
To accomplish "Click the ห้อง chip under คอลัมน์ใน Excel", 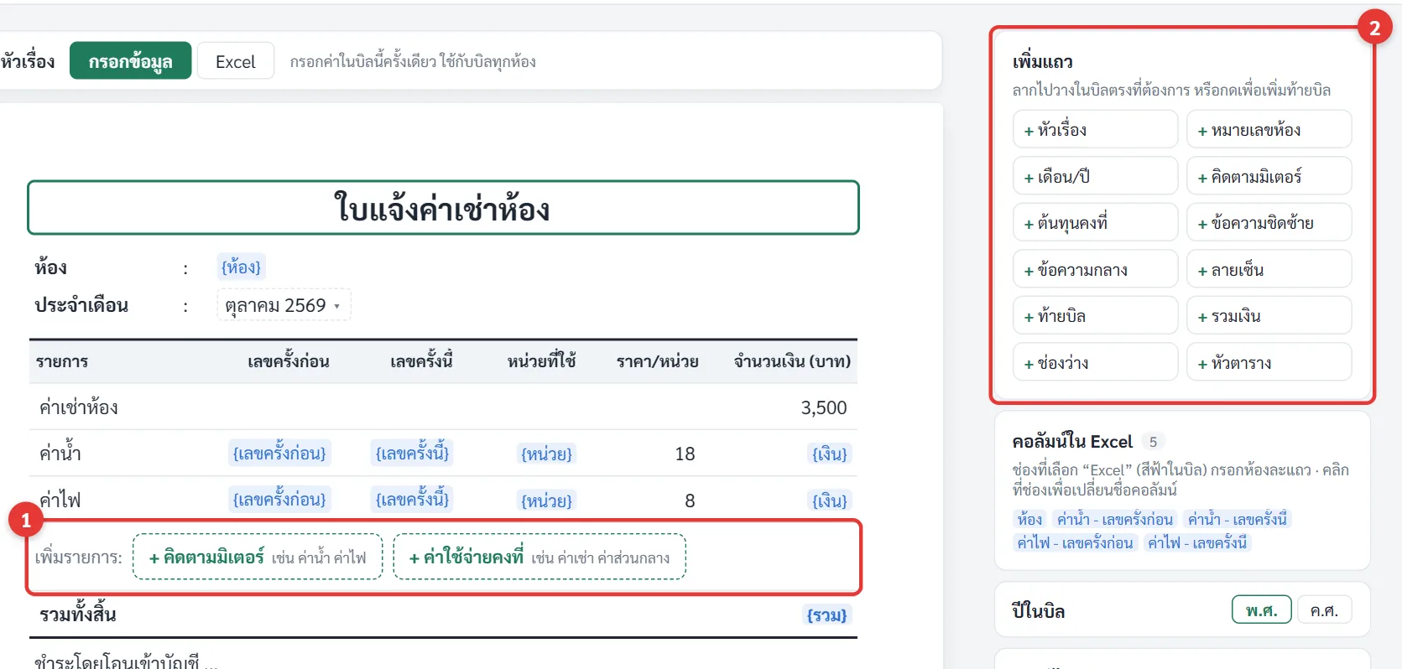I will (1029, 519).
